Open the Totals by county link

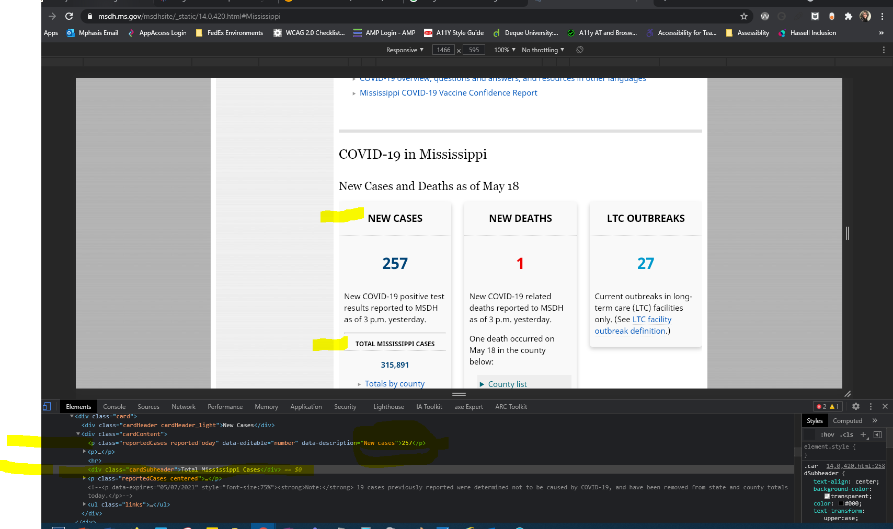click(395, 383)
